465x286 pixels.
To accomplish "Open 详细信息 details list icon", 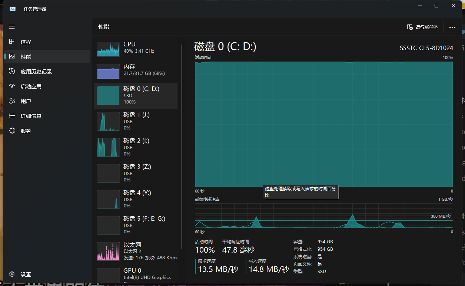I will click(x=12, y=116).
